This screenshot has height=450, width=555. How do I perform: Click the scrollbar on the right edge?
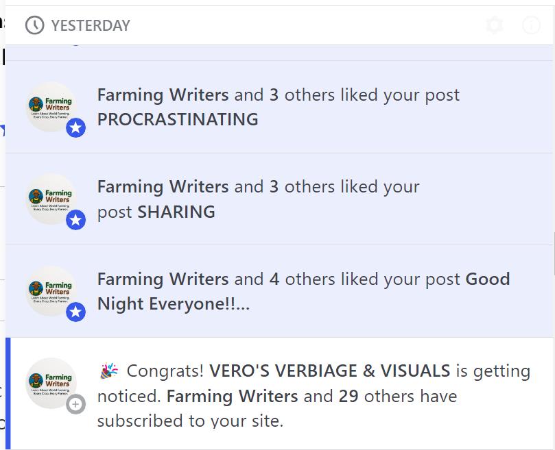click(554, 254)
